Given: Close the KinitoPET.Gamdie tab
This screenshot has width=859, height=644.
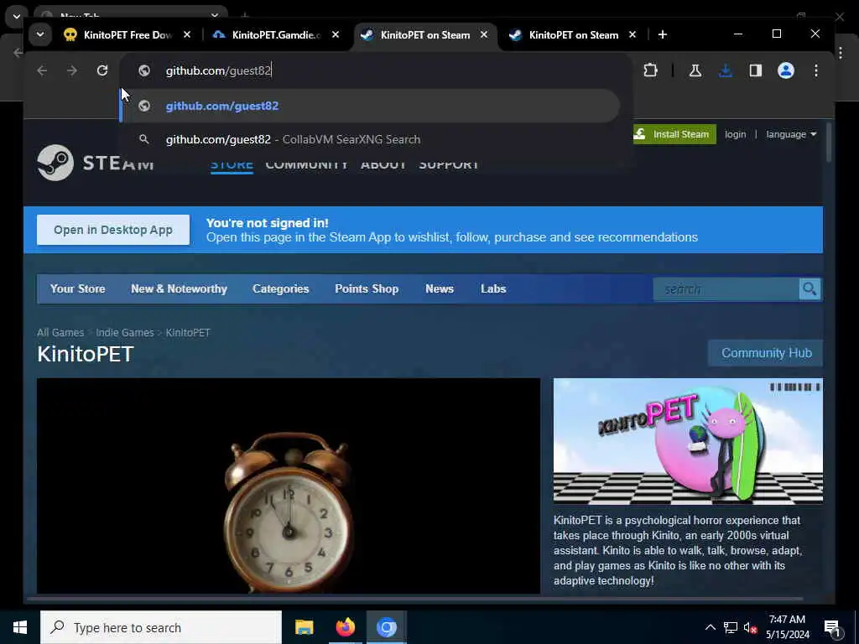Looking at the screenshot, I should [x=336, y=34].
